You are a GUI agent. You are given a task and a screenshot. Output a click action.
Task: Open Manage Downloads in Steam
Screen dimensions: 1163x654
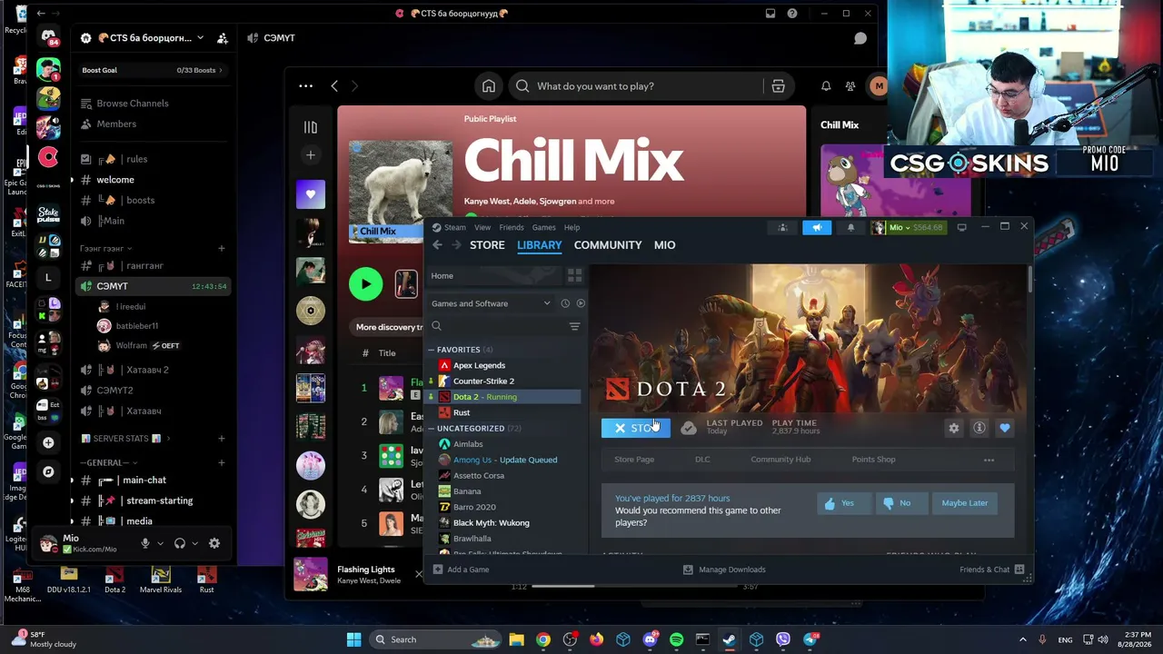[x=724, y=570]
